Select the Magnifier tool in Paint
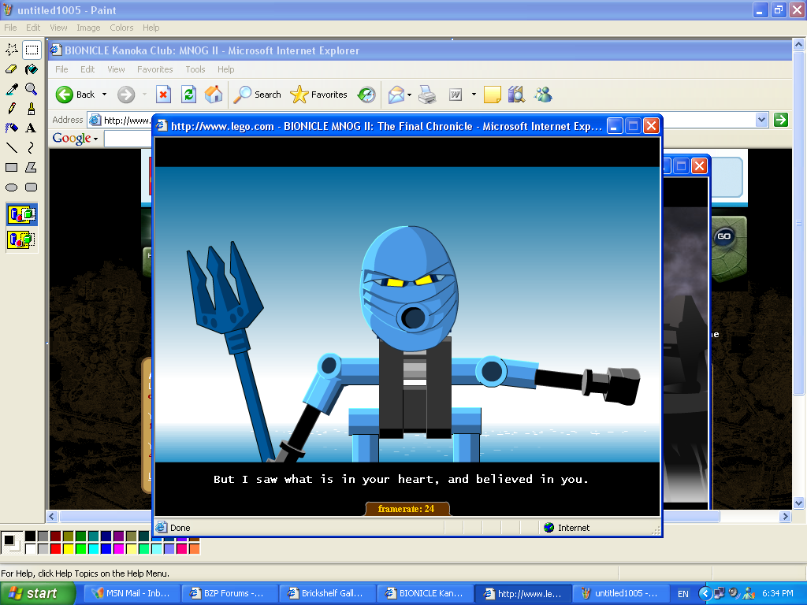The image size is (807, 605). [x=32, y=89]
